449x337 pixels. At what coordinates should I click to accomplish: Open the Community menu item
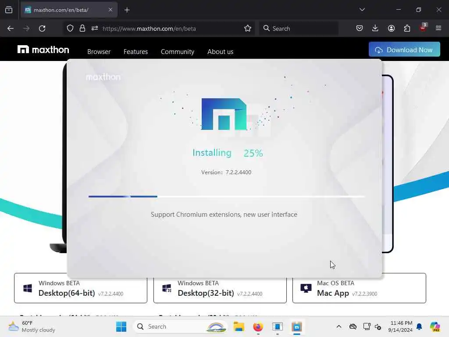point(178,52)
